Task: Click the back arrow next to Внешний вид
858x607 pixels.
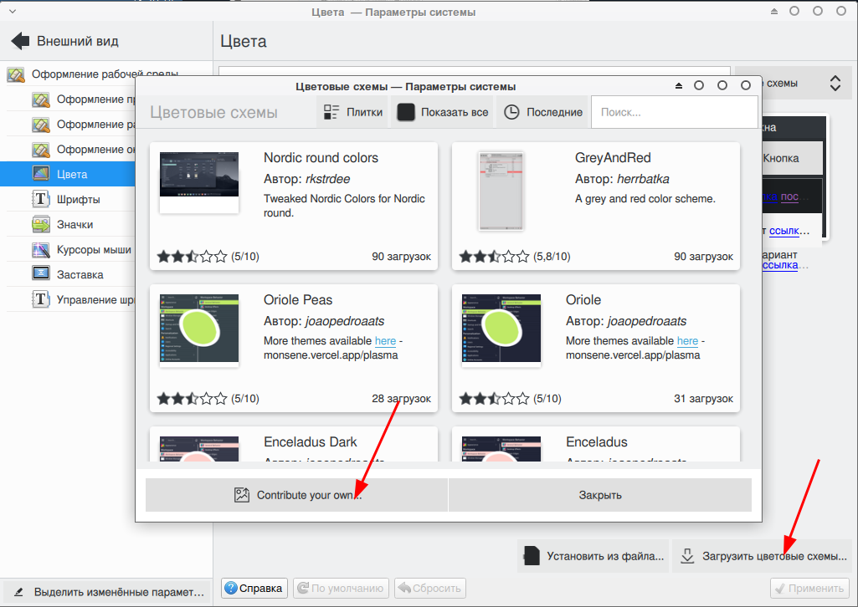Action: coord(20,41)
